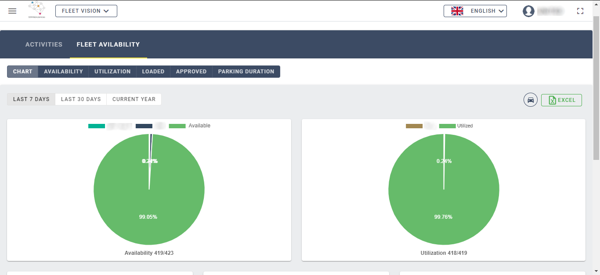Switch to the Activities tab

[44, 44]
